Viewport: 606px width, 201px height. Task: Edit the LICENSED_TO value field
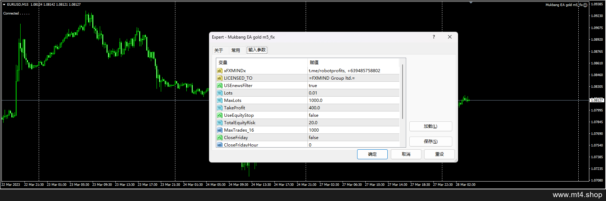pos(354,78)
